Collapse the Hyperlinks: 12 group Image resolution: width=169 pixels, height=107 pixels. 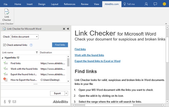click(2, 58)
